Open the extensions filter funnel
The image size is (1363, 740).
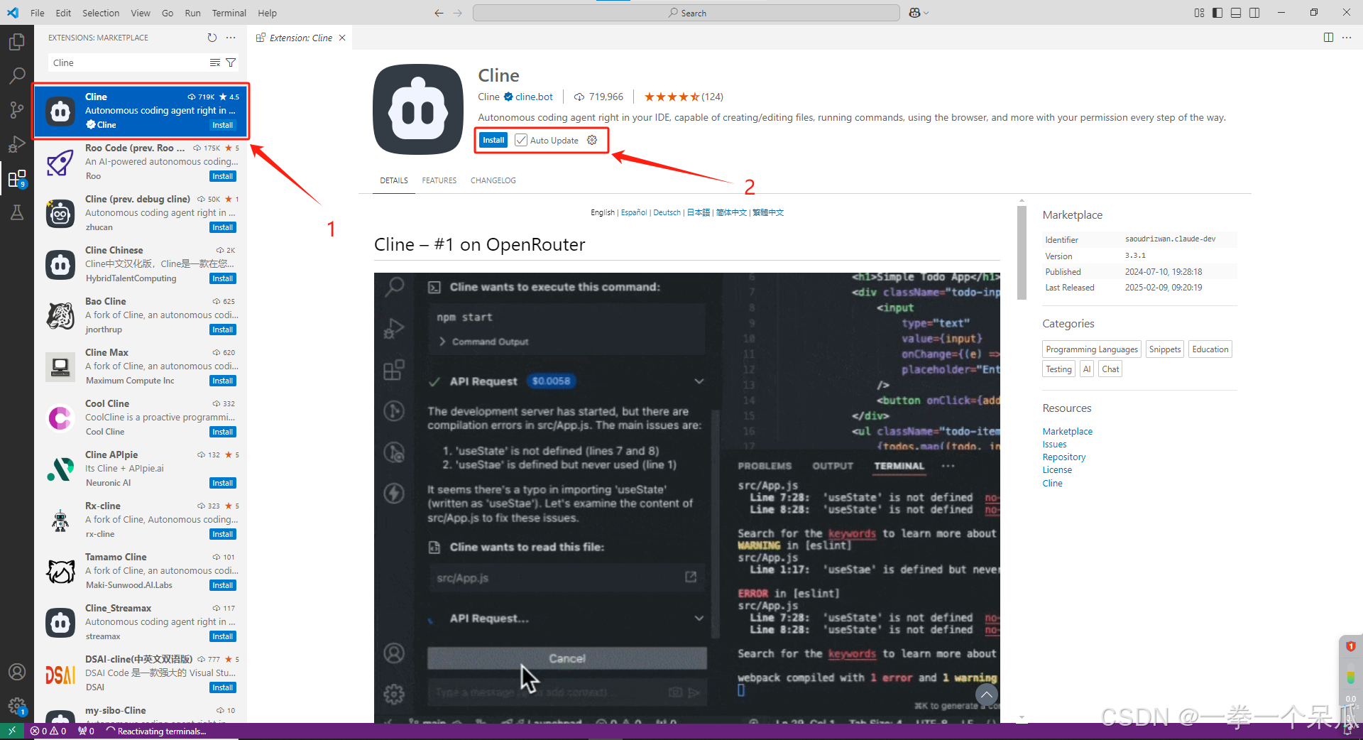[x=231, y=62]
